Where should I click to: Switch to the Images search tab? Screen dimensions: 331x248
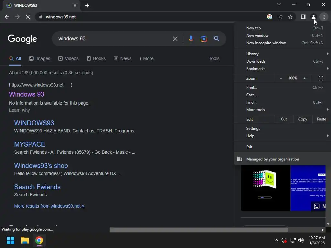pos(39,58)
